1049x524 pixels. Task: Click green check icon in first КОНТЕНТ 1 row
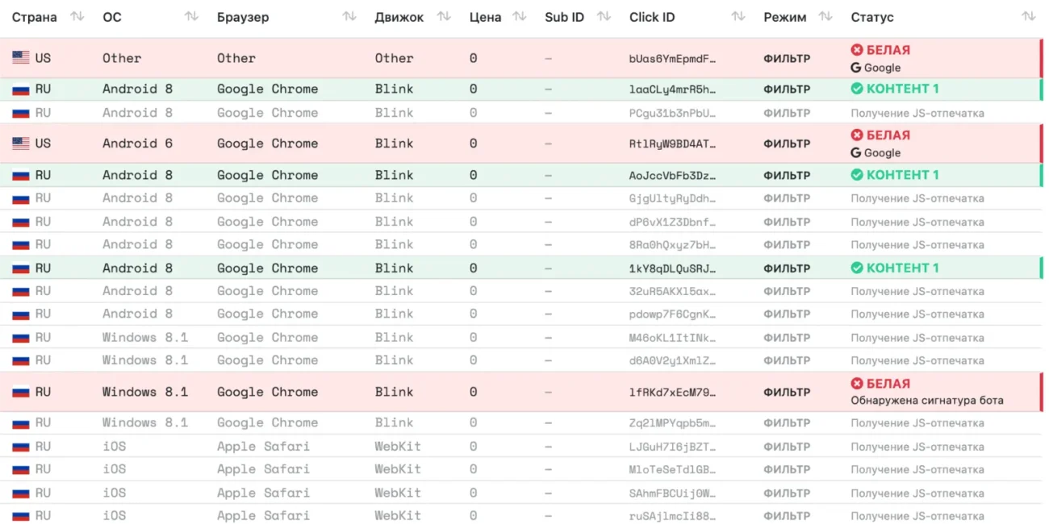click(857, 89)
